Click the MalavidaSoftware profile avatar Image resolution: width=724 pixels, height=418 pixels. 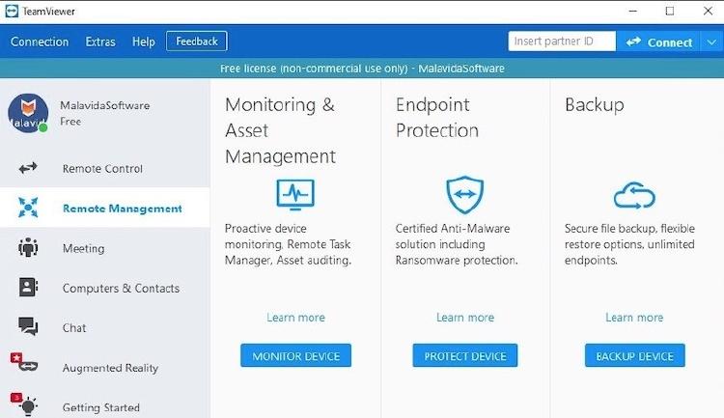tap(28, 113)
